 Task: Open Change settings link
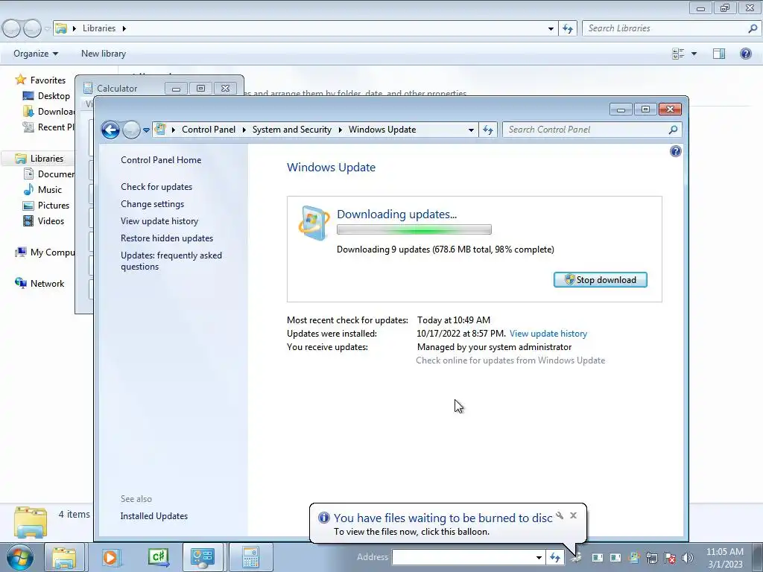(x=152, y=204)
